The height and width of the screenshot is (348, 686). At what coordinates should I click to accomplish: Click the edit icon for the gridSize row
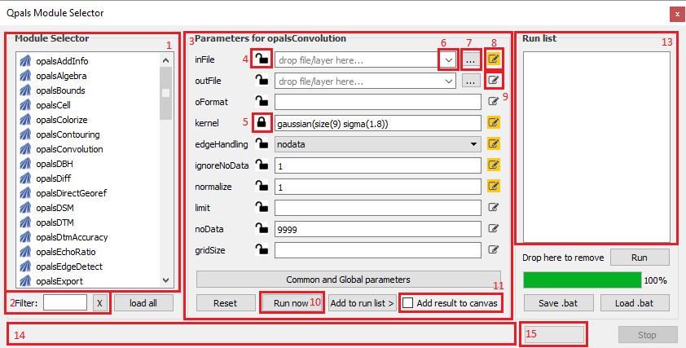(494, 250)
